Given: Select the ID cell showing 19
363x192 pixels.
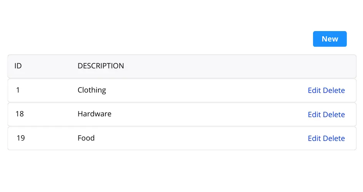Looking at the screenshot, I should (21, 138).
